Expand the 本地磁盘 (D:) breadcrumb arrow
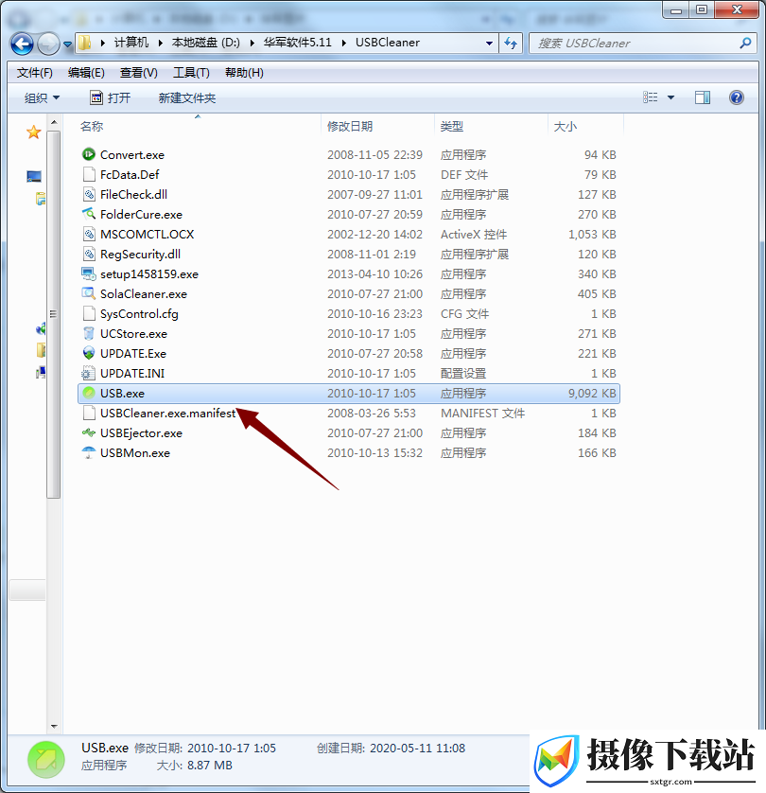 pyautogui.click(x=252, y=43)
